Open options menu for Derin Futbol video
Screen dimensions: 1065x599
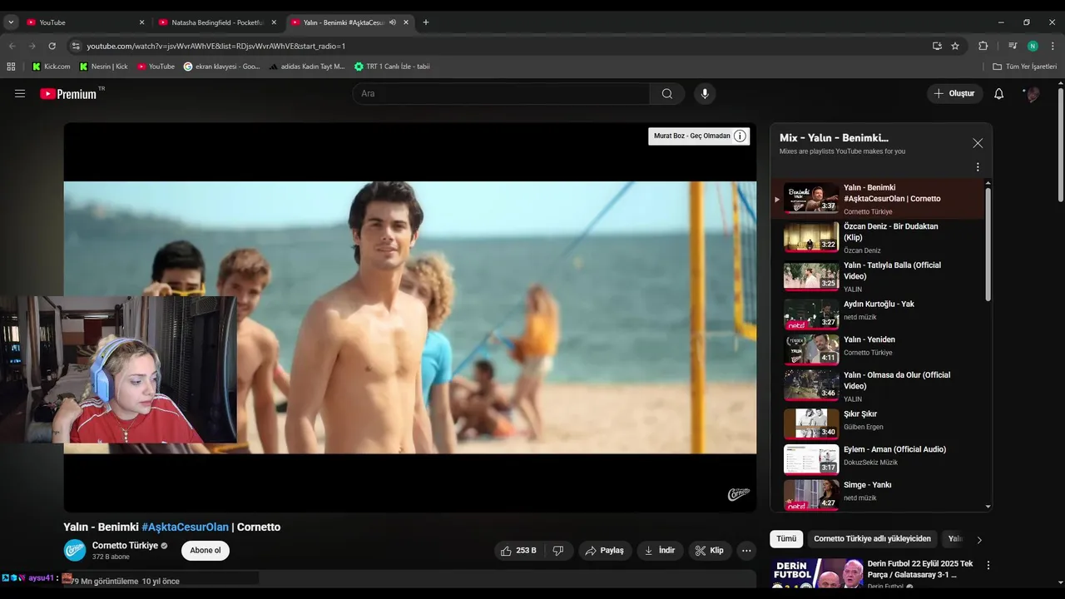point(988,566)
